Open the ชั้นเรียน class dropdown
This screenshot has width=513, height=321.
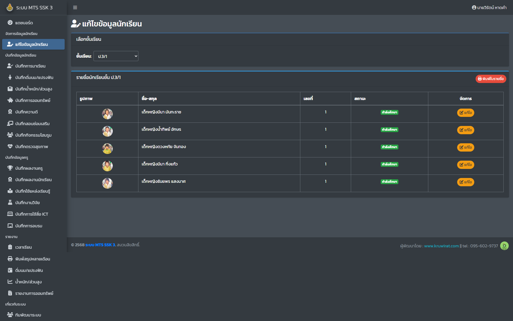[116, 56]
